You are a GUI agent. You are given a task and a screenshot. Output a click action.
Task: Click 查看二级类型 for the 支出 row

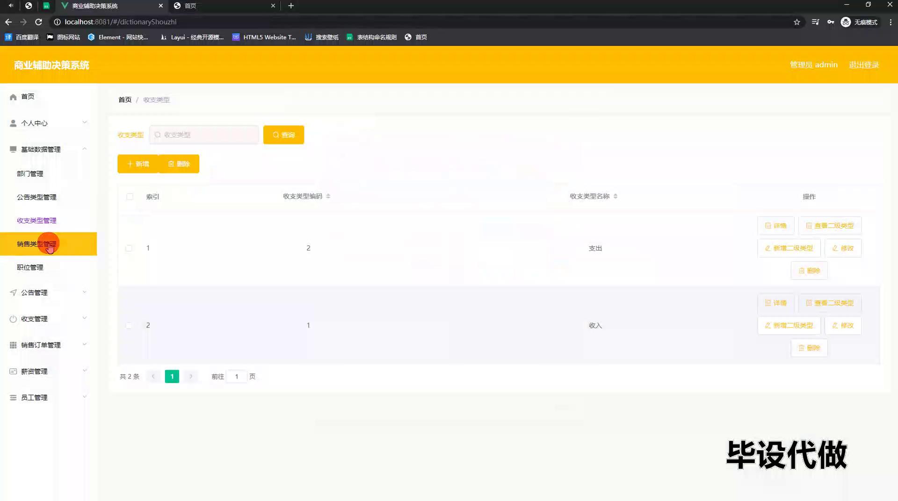[830, 226]
